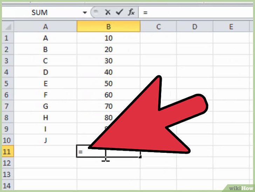Click cell B1 containing 10
The width and height of the screenshot is (255, 192).
[108, 38]
